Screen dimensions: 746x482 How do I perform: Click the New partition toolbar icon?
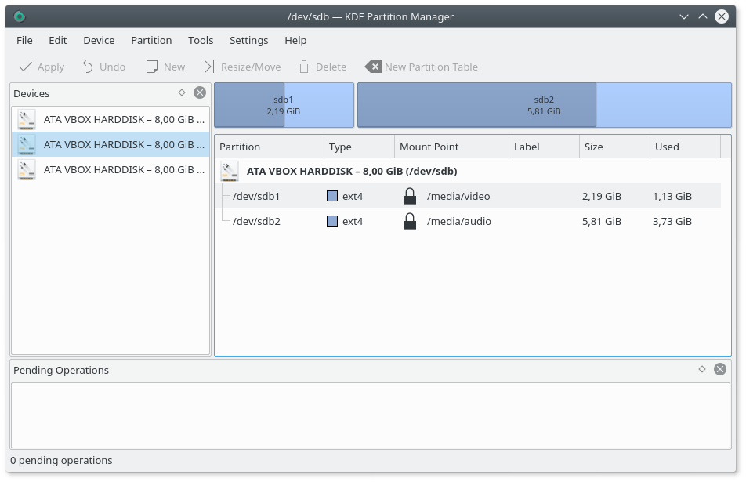(x=152, y=67)
